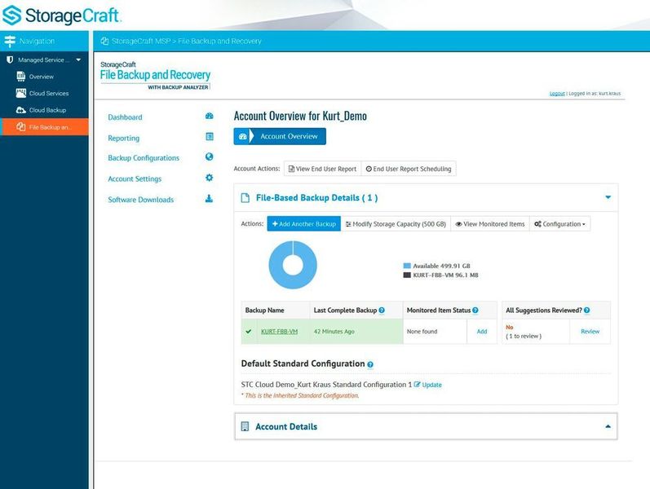Click View Monitored Items button
650x489 pixels.
pos(490,224)
